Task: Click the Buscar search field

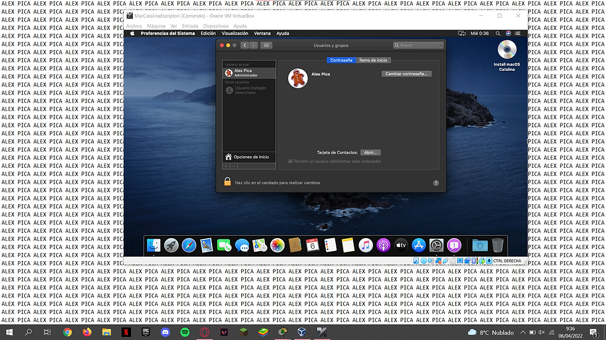Action: click(418, 45)
